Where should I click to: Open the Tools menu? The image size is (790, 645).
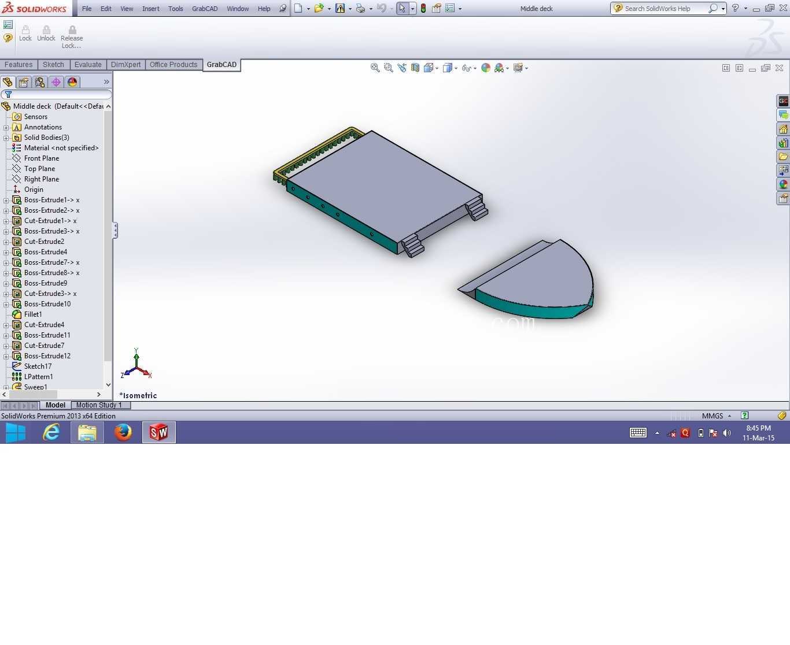[x=176, y=9]
